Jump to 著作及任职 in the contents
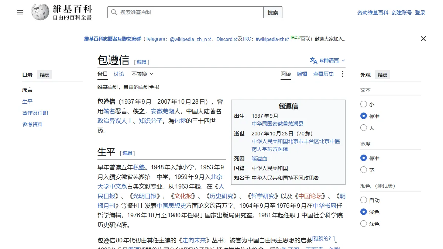 35,113
